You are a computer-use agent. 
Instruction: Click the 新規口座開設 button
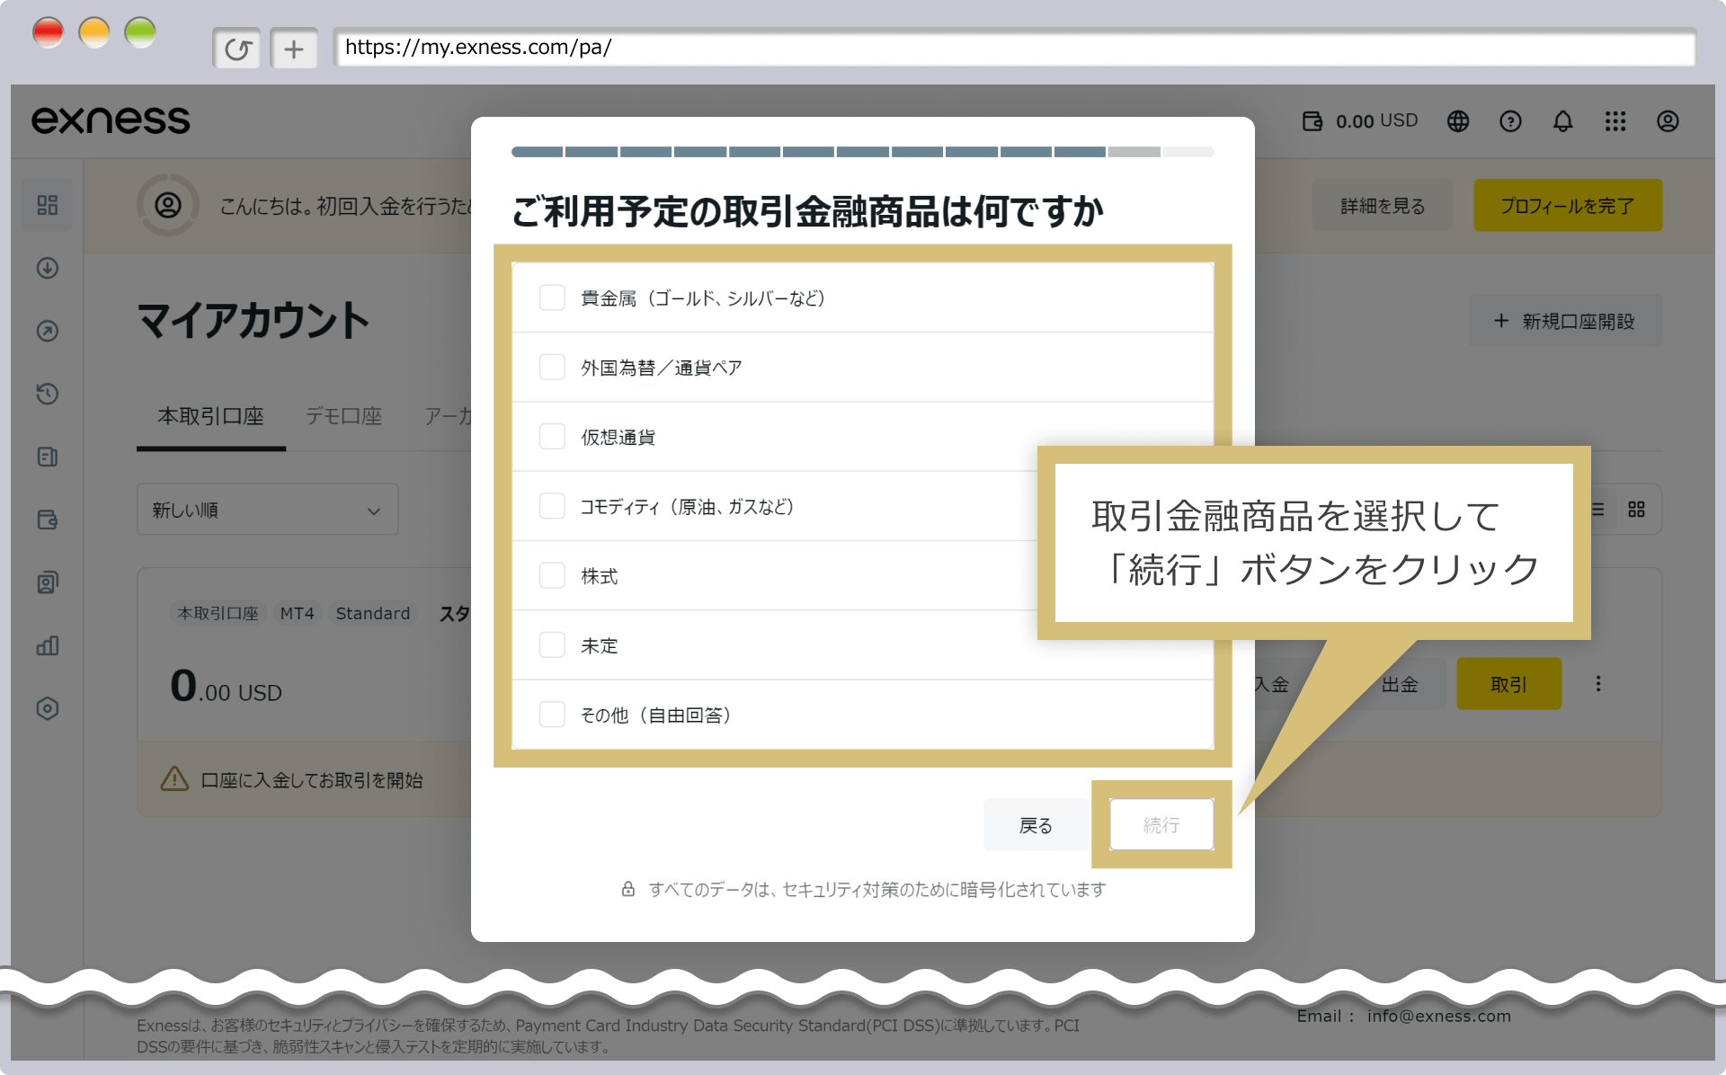(1565, 321)
